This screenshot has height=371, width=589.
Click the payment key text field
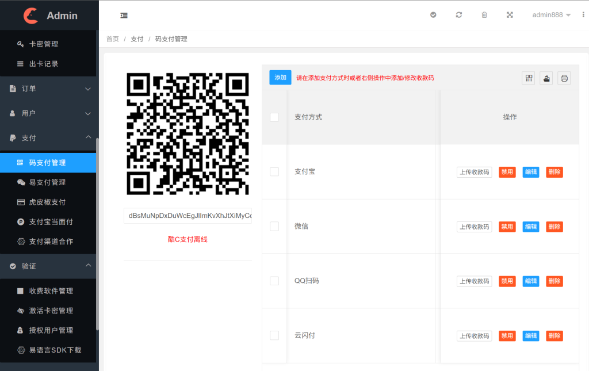[188, 216]
